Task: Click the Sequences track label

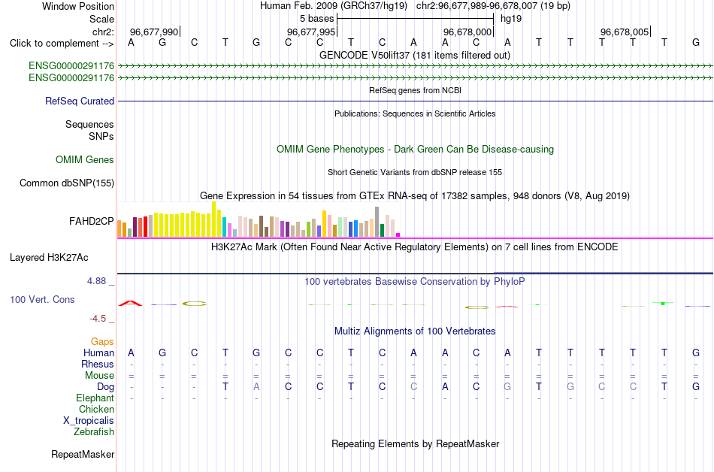Action: click(89, 124)
